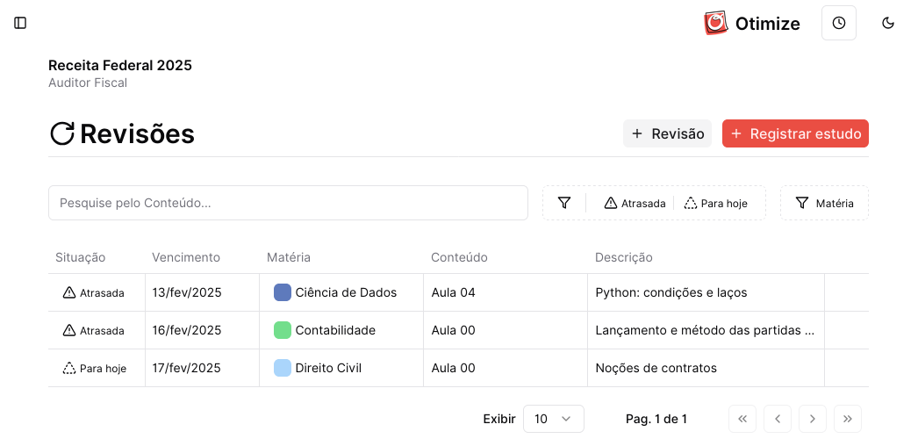Click the funnel filter icon beside Atrasada

click(x=564, y=203)
